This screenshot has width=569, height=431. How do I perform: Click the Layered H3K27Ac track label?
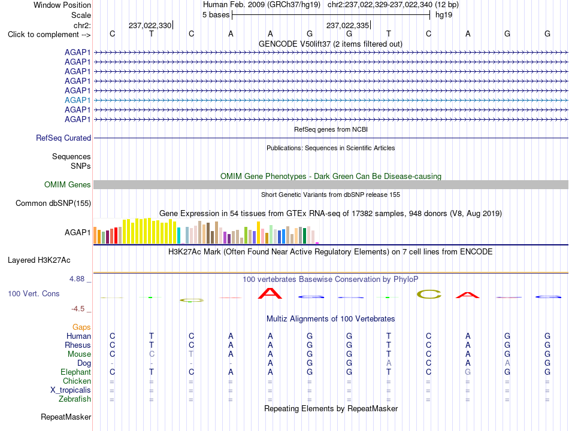[39, 260]
